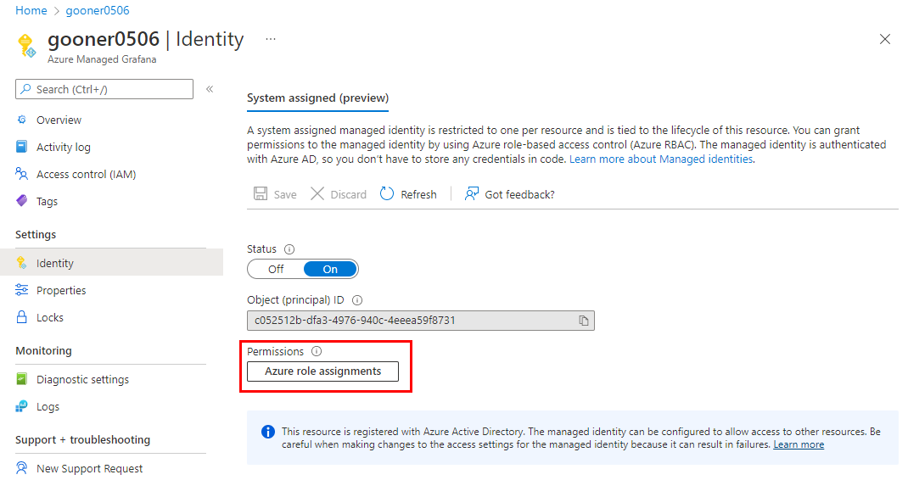908x497 pixels.
Task: Click the 'Monitoring' section heading
Action: (x=43, y=350)
